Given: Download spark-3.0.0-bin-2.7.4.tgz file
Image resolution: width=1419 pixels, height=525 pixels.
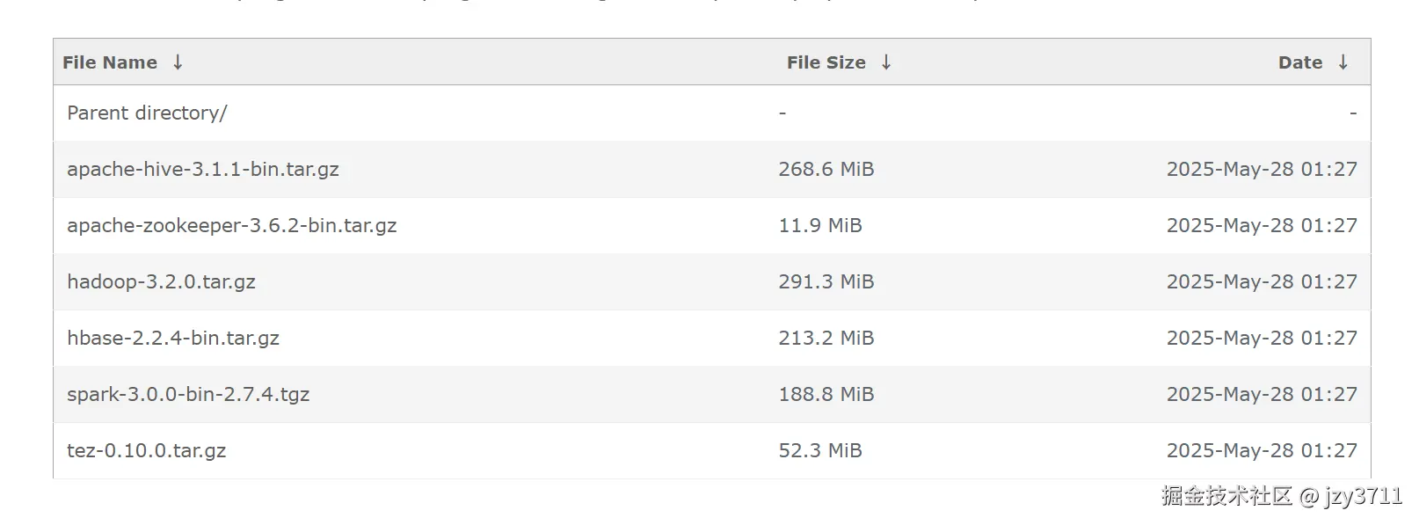Looking at the screenshot, I should point(188,395).
